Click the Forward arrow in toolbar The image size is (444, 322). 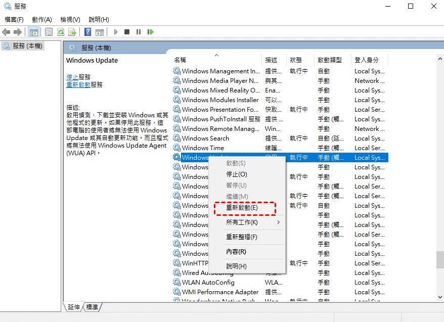(18, 32)
